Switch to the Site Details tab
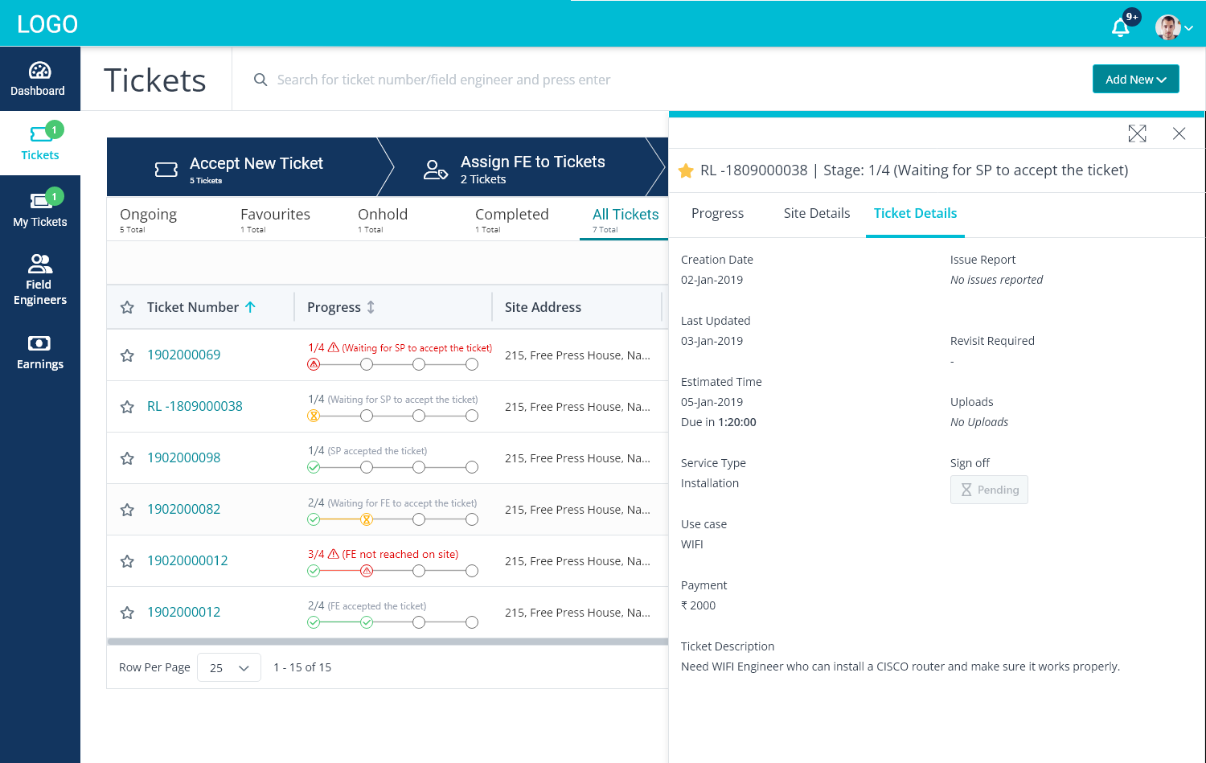Viewport: 1206px width, 763px height. (816, 213)
